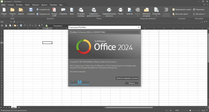This screenshot has width=209, height=112.
Task: Switch to the Home ribbon tab
Action: (x=11, y=5)
